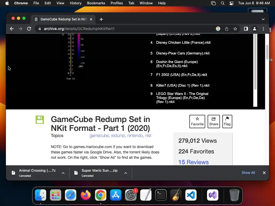This screenshot has height=206, width=275.
Task: Open the Window menu
Action: (x=146, y=3)
